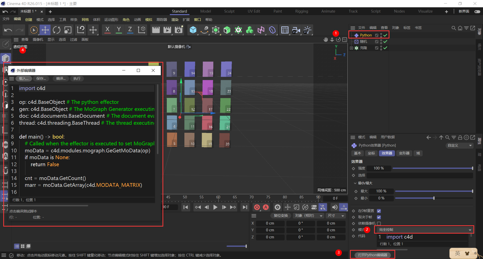Select the Move tool in toolbar
Viewport: 483px width, 259px height.
45,30
